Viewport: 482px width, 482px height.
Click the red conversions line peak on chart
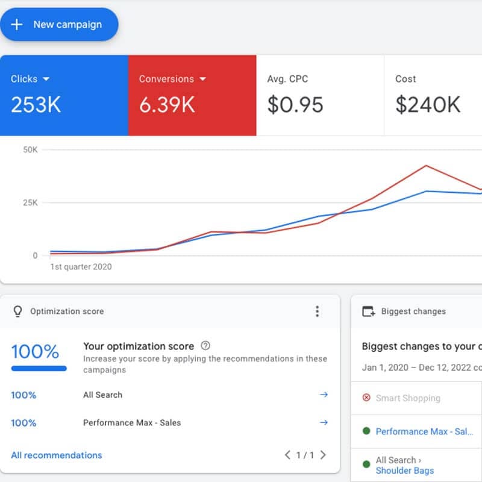tap(426, 165)
